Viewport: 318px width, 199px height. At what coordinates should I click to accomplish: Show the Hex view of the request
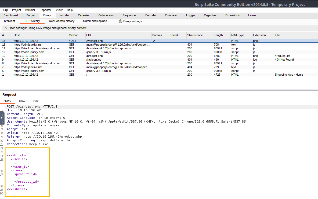click(36, 101)
